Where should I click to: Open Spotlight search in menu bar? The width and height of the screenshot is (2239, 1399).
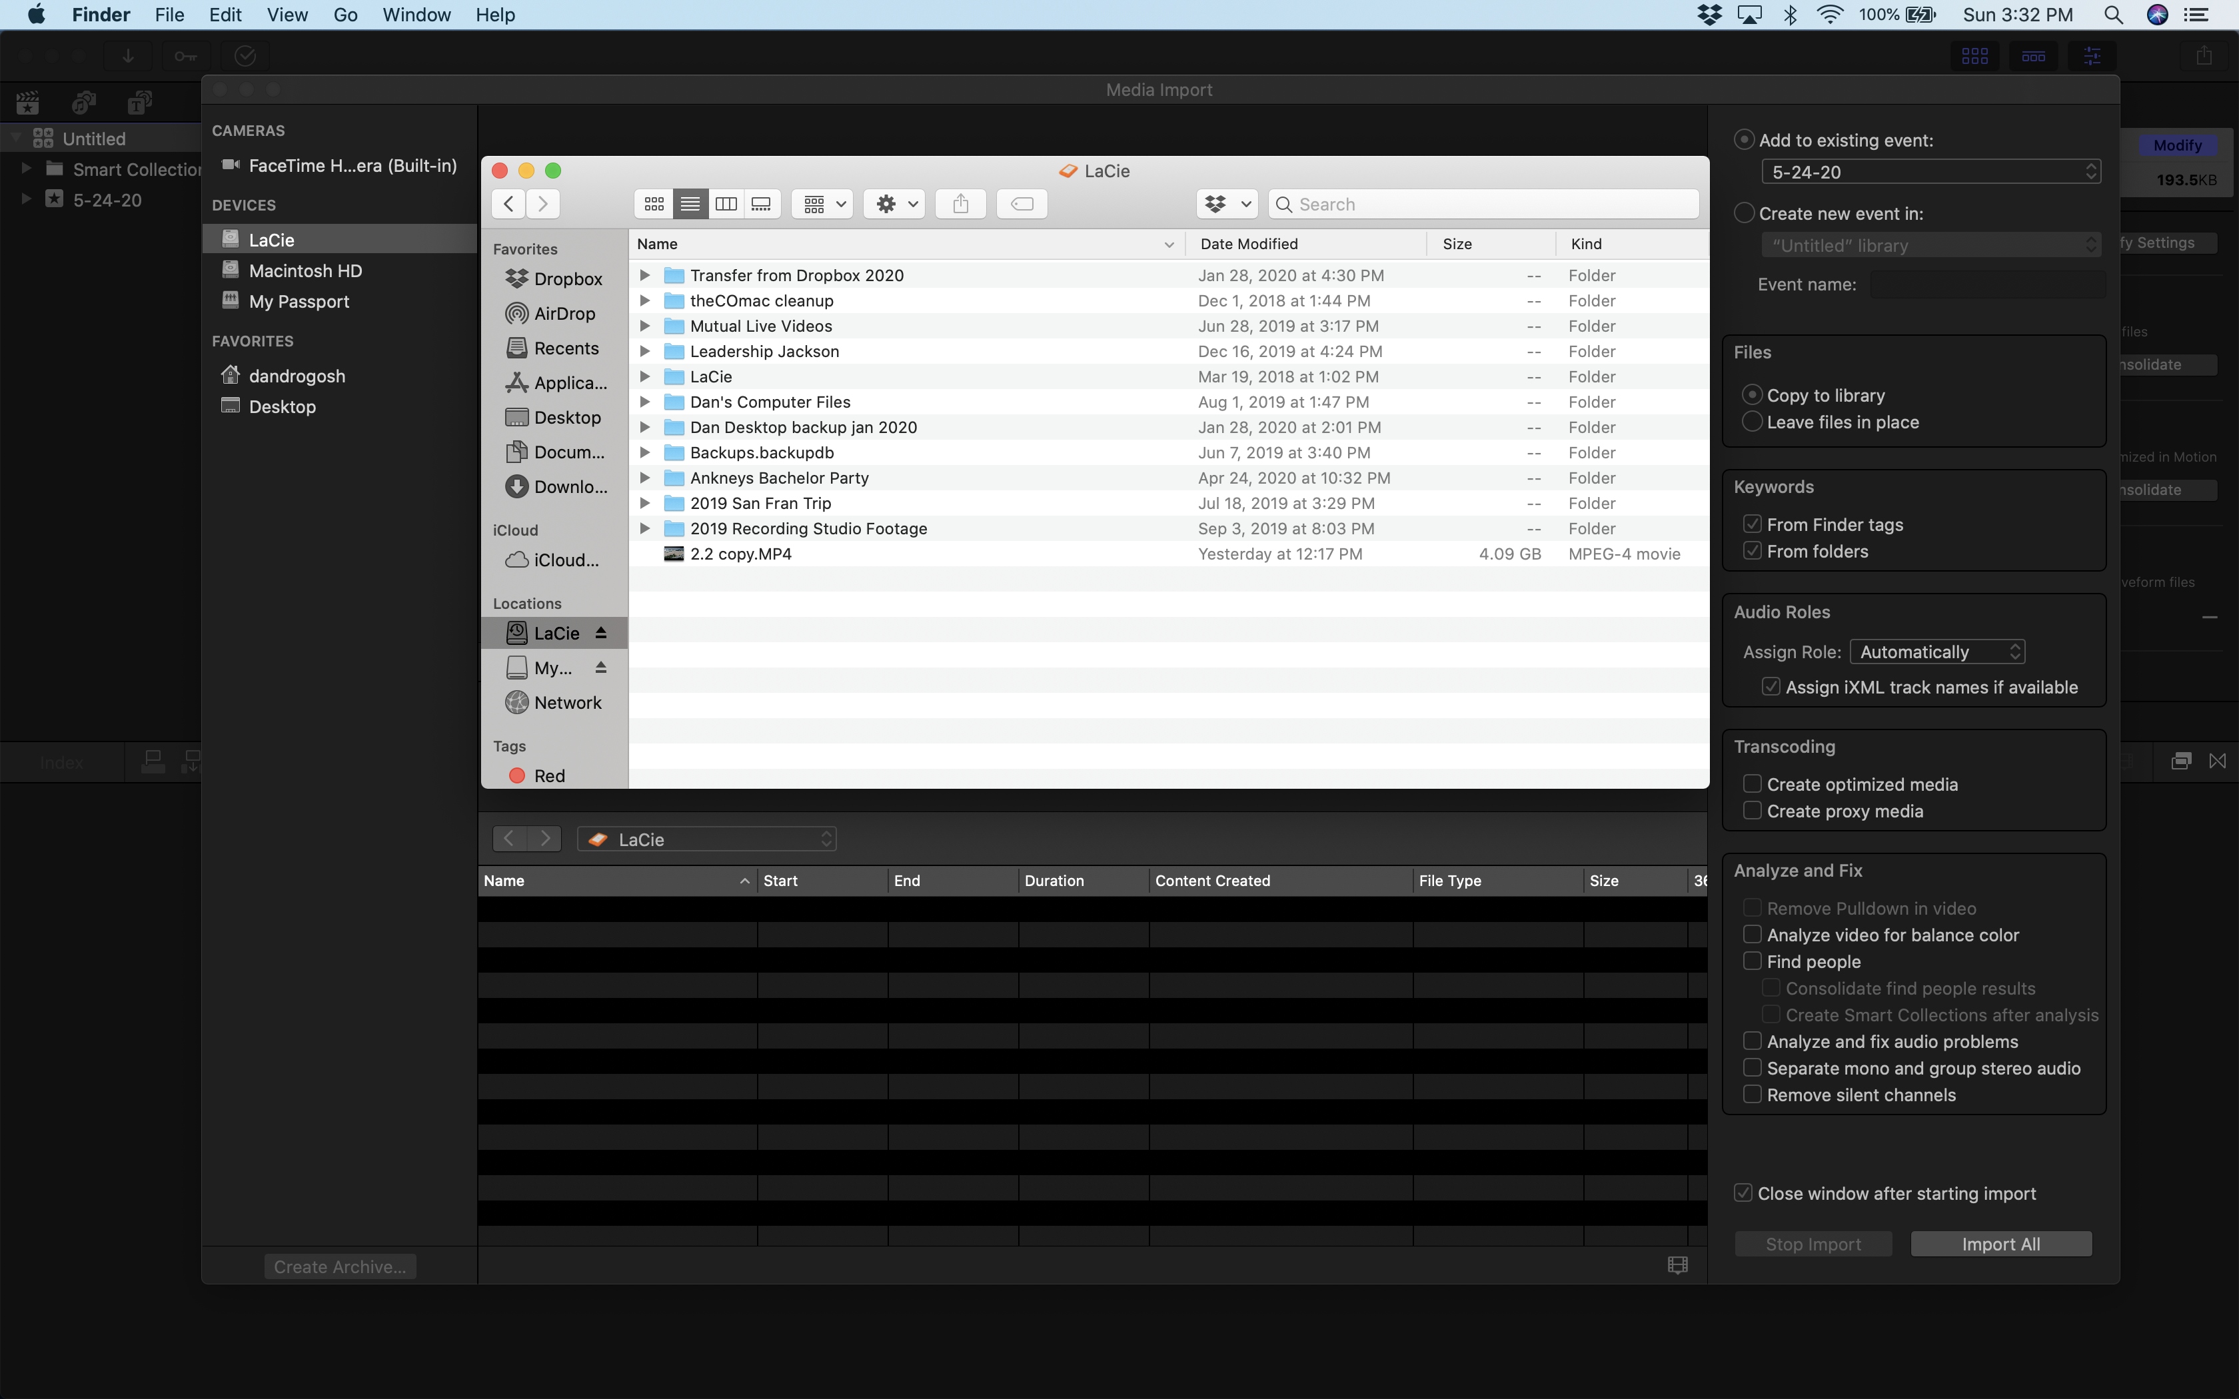pyautogui.click(x=2112, y=15)
